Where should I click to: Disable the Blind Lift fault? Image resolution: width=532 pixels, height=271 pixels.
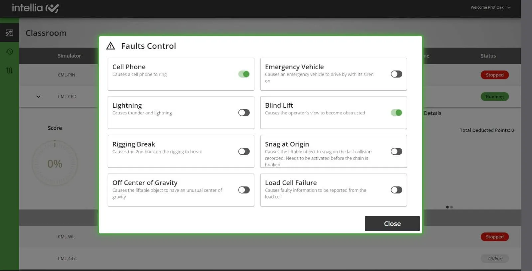click(x=396, y=113)
